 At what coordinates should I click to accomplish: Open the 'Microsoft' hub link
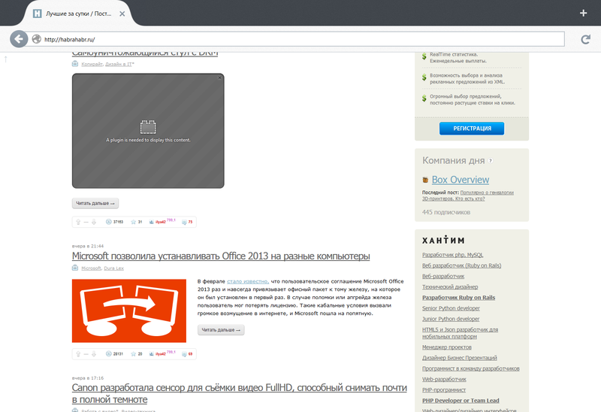(x=91, y=268)
